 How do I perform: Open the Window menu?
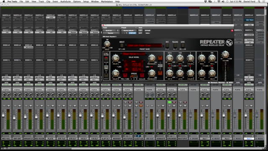[x=95, y=1]
